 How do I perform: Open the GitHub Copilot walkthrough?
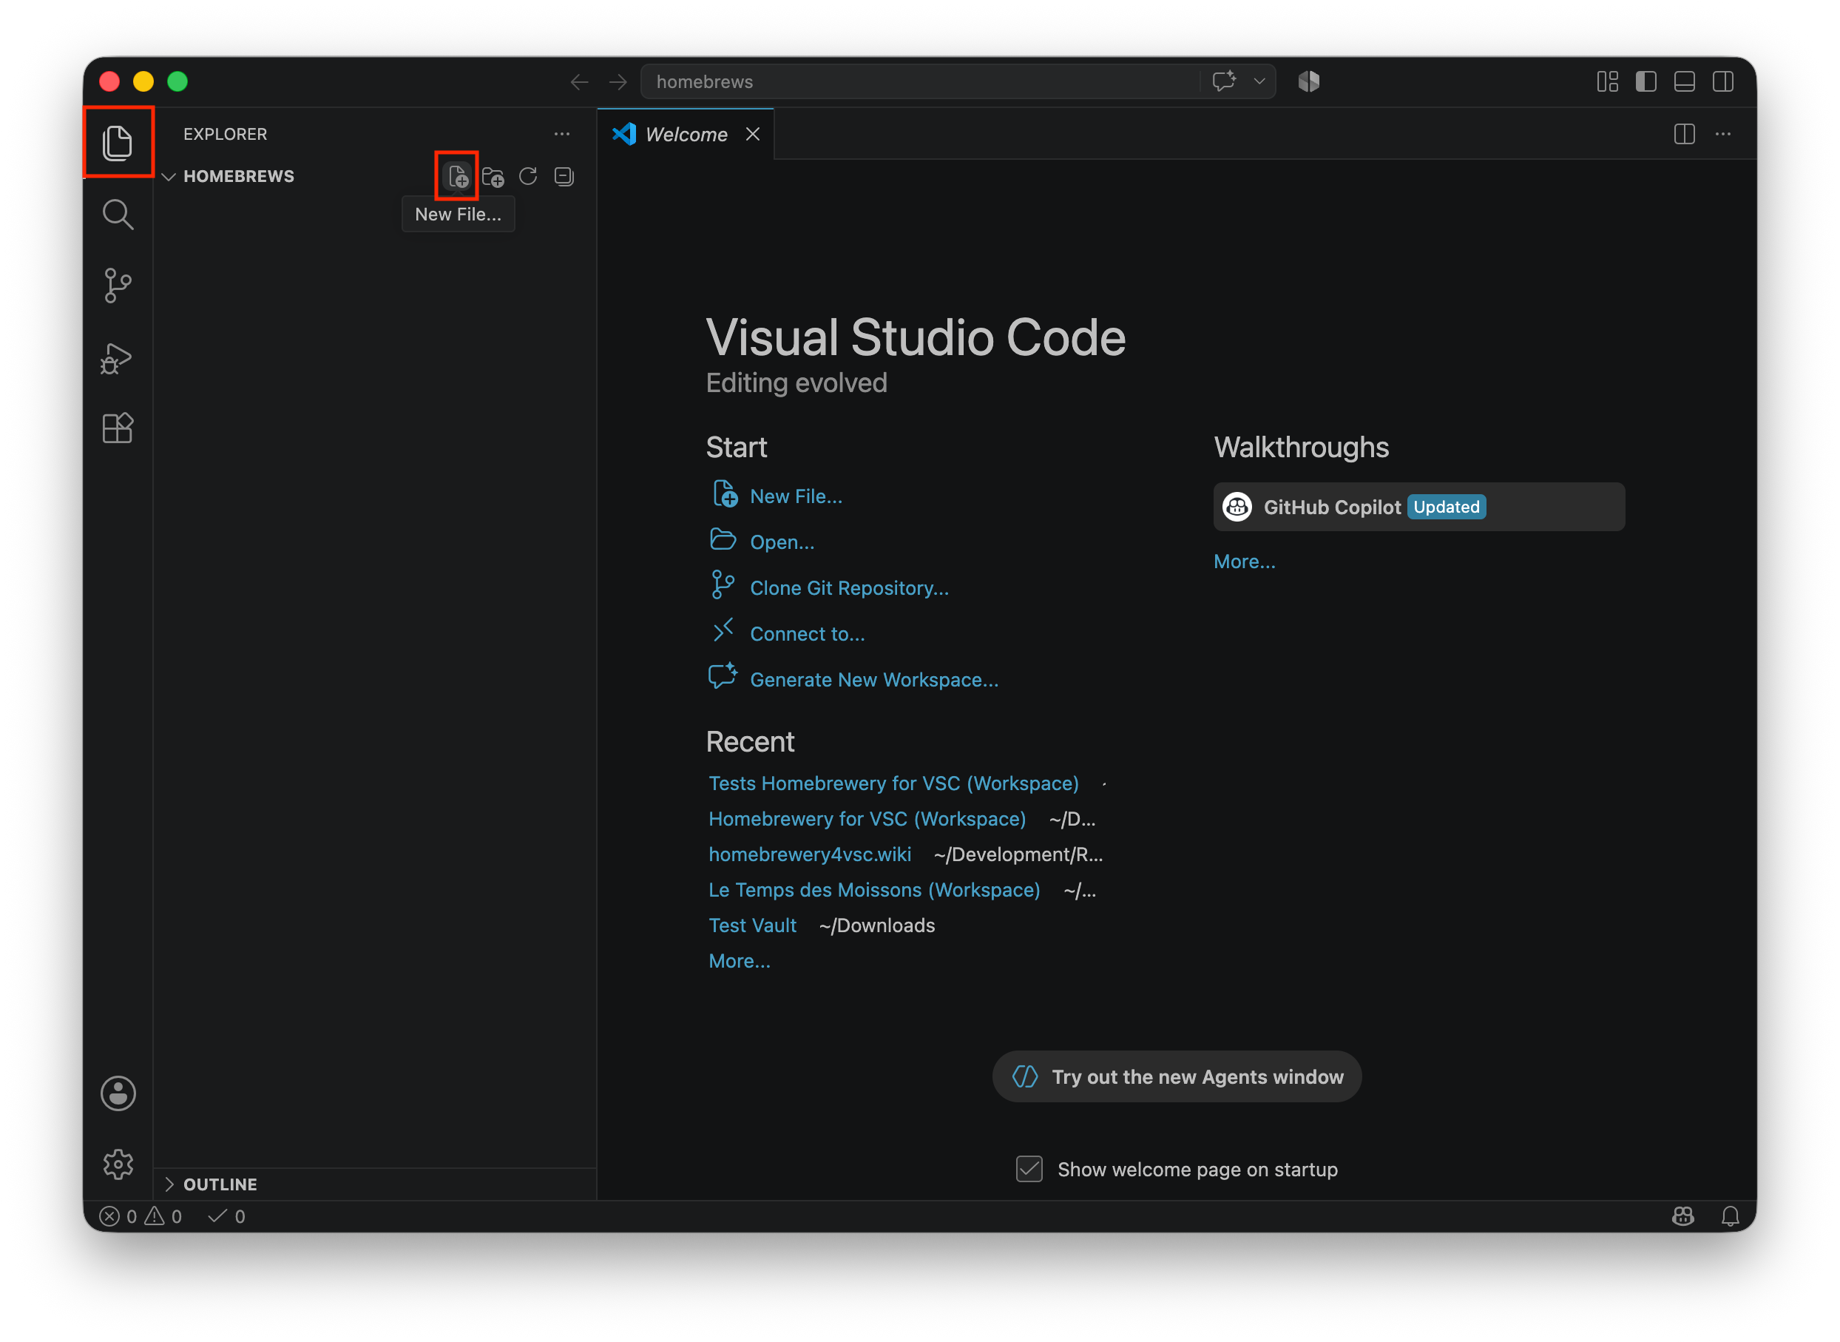[1418, 507]
